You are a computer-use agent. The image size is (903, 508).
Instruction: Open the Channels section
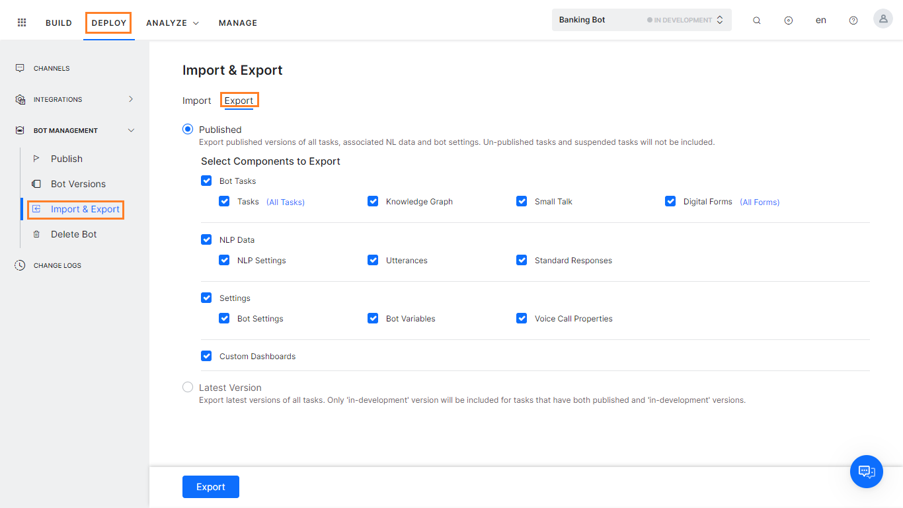(x=52, y=68)
